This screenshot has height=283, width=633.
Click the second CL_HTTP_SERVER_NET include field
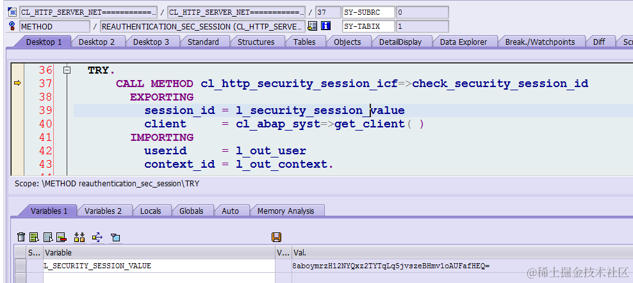coord(236,12)
